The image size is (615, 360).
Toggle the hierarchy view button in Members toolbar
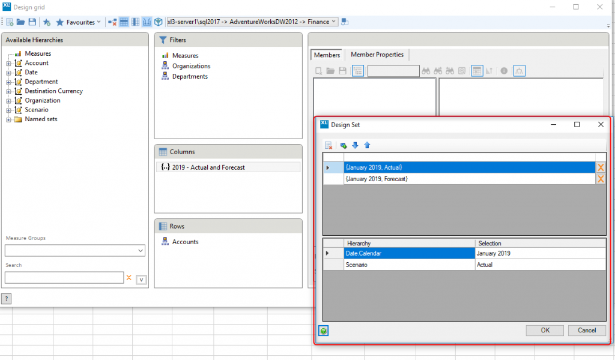click(x=519, y=71)
